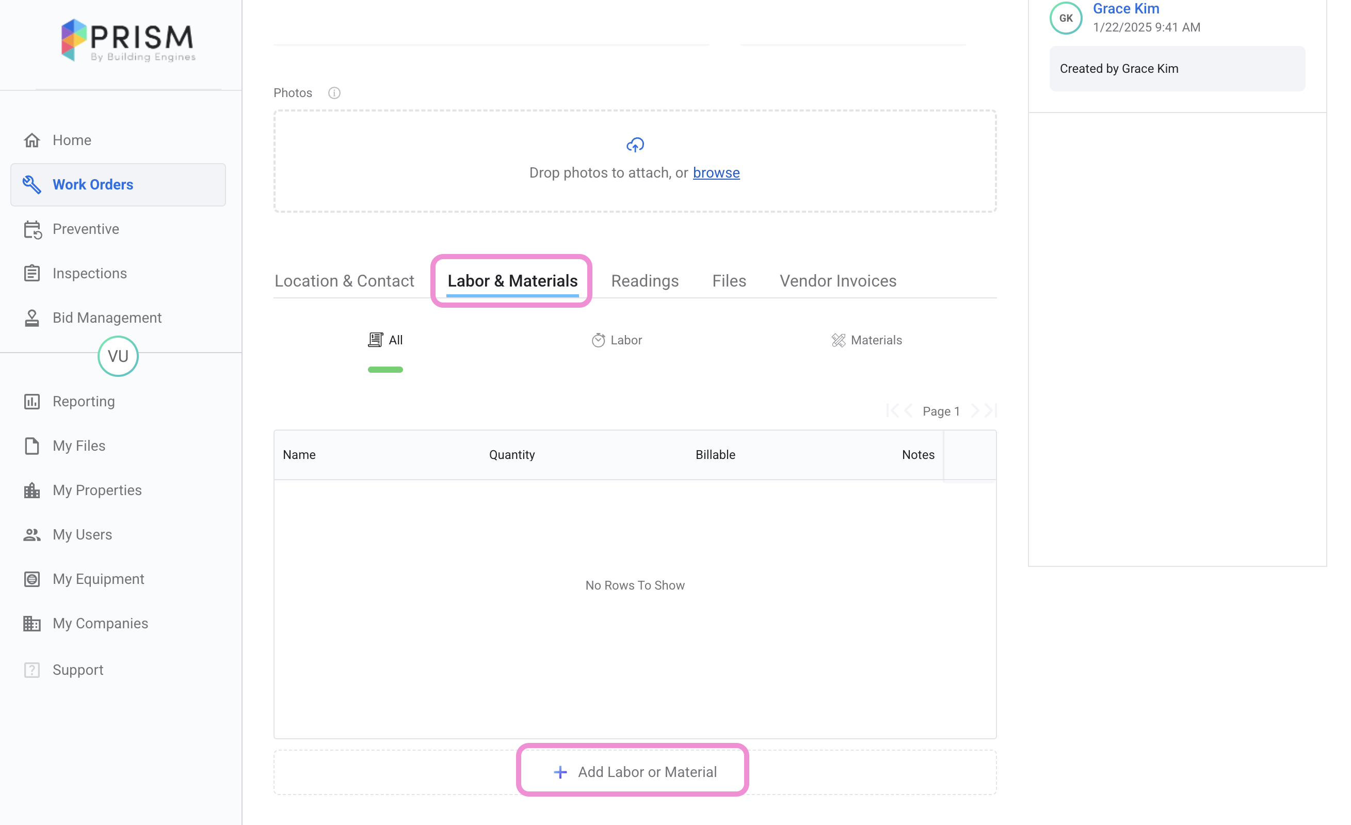Screen dimensions: 1351x825
Task: Click the Photos info icon
Action: click(x=334, y=93)
